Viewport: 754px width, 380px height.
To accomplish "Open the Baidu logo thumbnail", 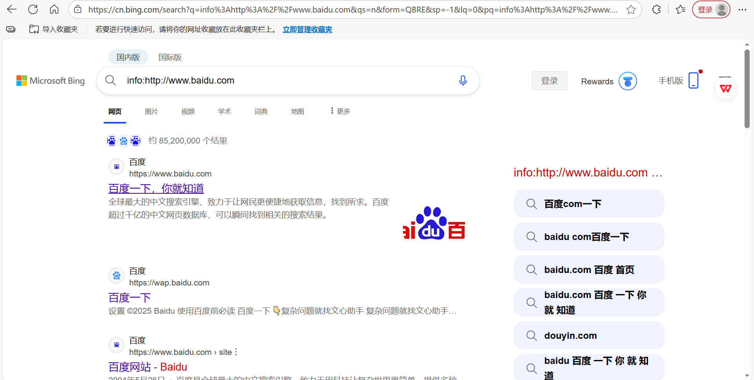I will (434, 223).
